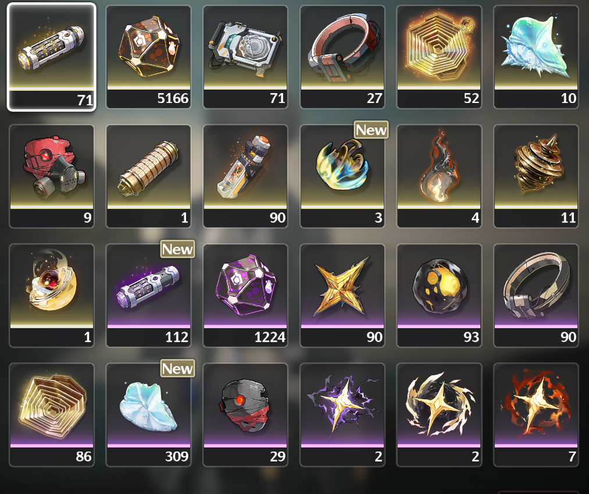
Task: Select the dark flame item with count 4
Action: click(439, 176)
